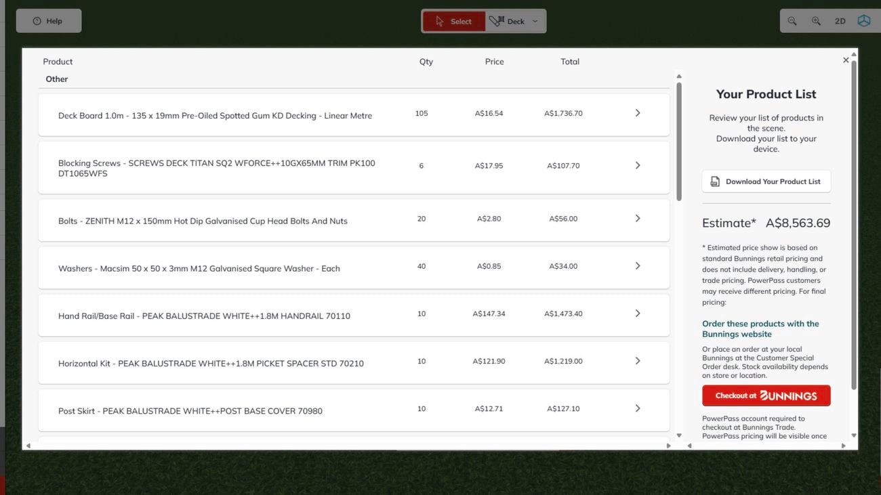Close the product list dialog
The image size is (881, 495).
pyautogui.click(x=846, y=60)
